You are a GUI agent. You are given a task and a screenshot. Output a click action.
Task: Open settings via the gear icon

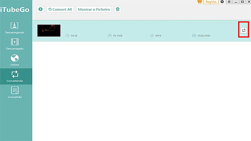(222, 2)
